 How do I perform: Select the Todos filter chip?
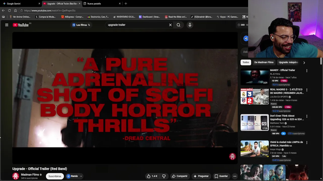(x=246, y=62)
